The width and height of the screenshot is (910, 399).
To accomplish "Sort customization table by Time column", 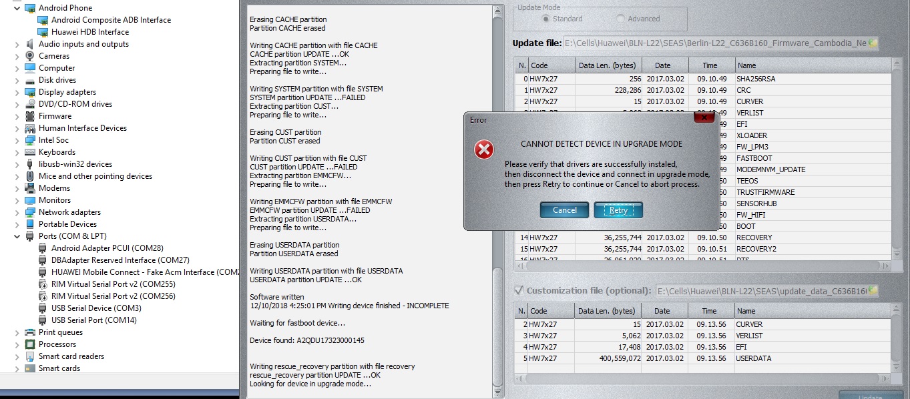I will pyautogui.click(x=712, y=311).
